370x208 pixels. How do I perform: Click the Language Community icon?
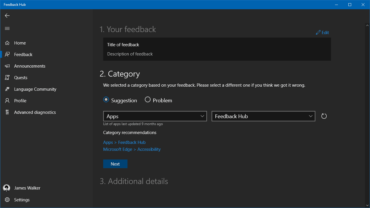[7, 89]
